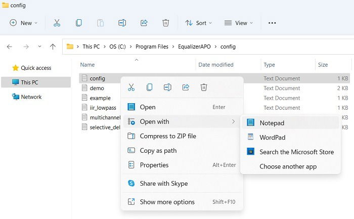This screenshot has width=354, height=219.
Task: Click the toolbar Share icon
Action: point(144,23)
